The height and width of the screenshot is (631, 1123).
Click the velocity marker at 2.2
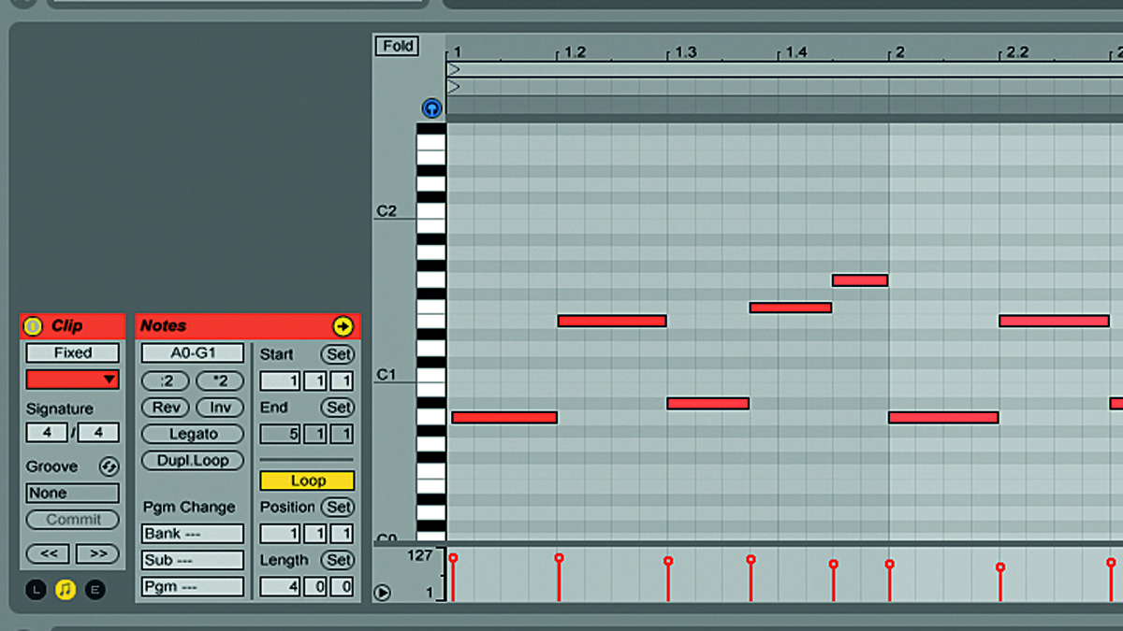point(1000,567)
